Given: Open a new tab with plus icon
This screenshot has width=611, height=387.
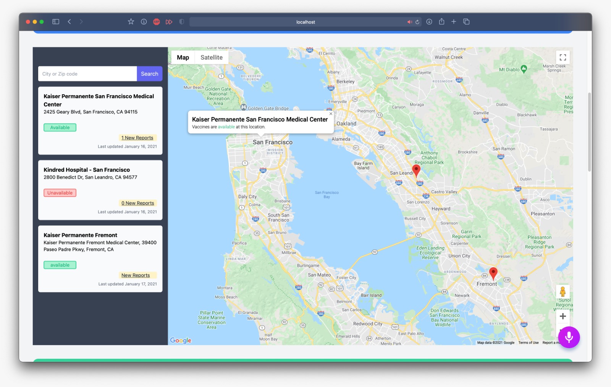Looking at the screenshot, I should tap(454, 22).
